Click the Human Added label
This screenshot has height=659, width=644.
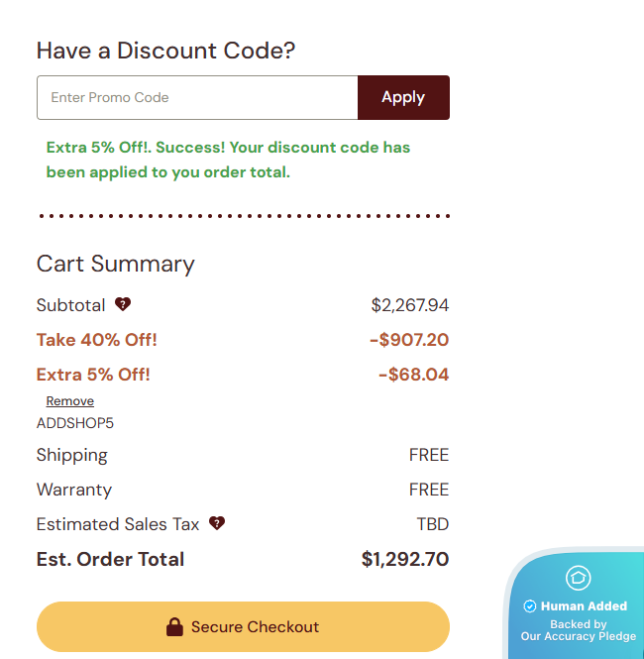pyautogui.click(x=584, y=606)
